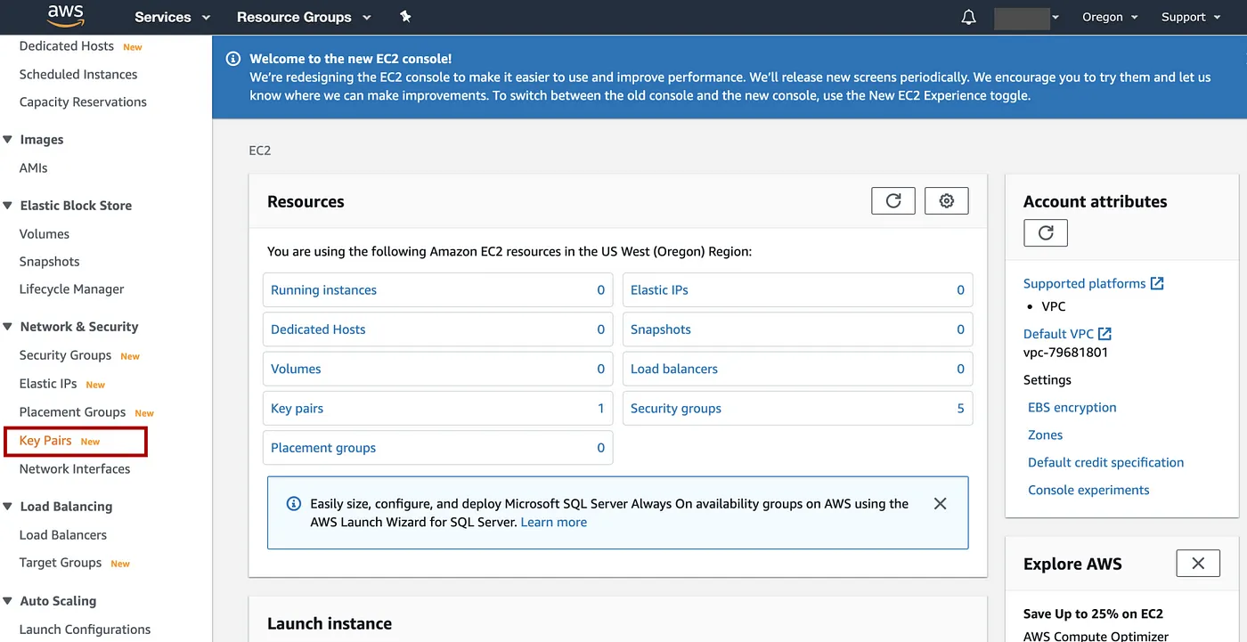This screenshot has width=1247, height=642.
Task: Go to Security Groups in sidebar
Action: pos(65,355)
